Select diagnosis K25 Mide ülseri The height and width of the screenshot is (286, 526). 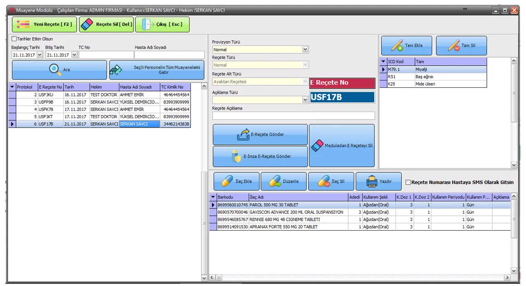tap(433, 84)
